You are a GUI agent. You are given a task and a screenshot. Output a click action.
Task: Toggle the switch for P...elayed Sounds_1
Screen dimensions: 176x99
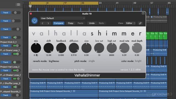click(16, 95)
